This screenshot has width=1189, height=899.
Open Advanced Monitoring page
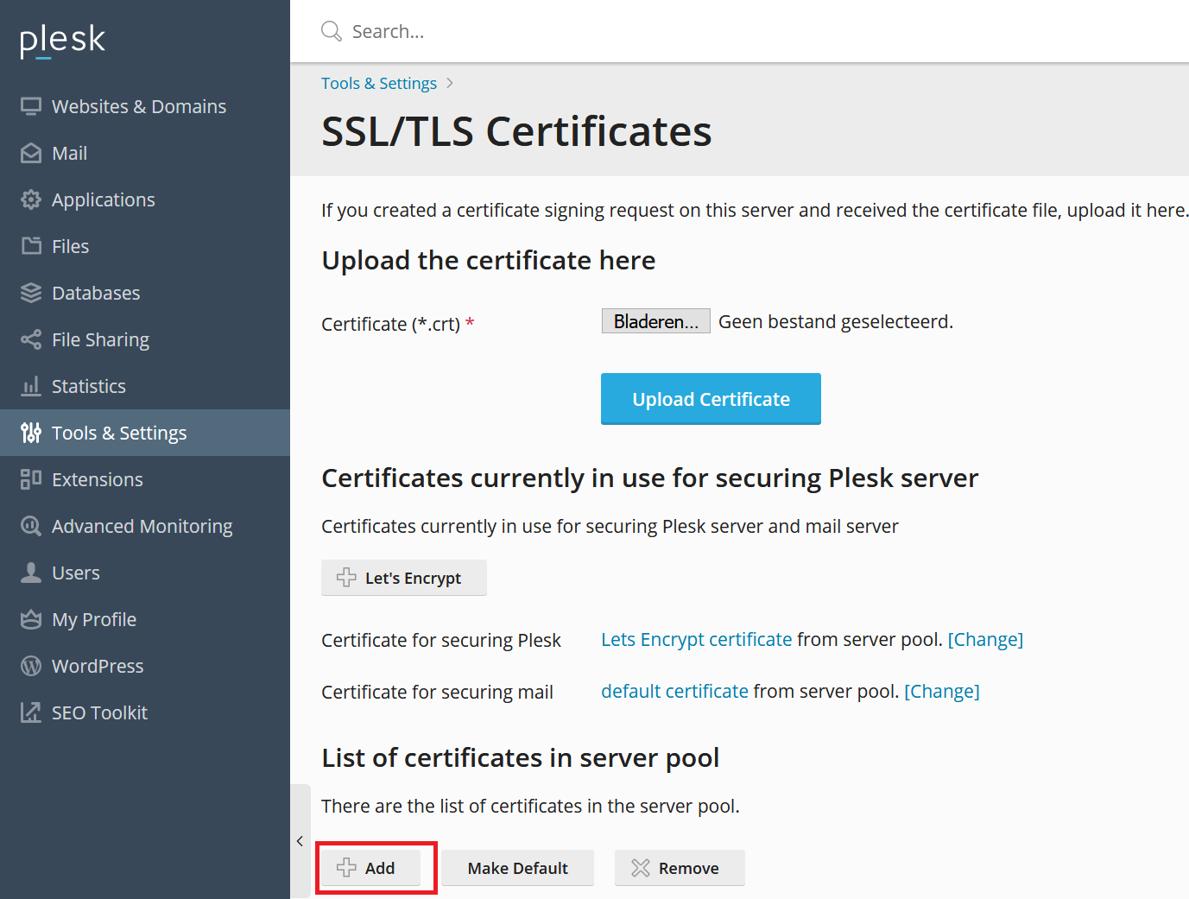145,526
